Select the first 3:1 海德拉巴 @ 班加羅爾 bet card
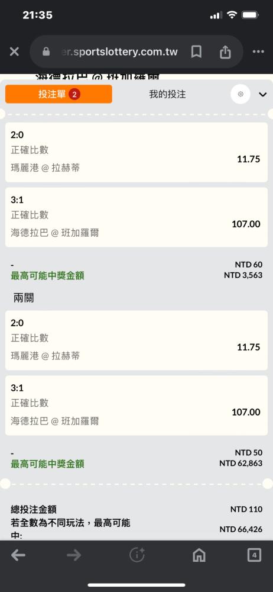The width and height of the screenshot is (273, 592). coord(136,217)
